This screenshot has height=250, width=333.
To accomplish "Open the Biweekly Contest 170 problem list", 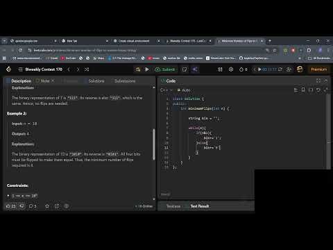I will pyautogui.click(x=41, y=69).
